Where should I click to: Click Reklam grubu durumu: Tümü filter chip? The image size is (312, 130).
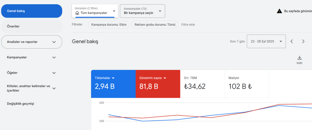click(x=155, y=25)
